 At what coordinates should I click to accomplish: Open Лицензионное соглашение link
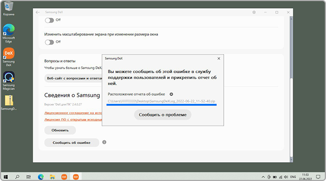coord(73,113)
